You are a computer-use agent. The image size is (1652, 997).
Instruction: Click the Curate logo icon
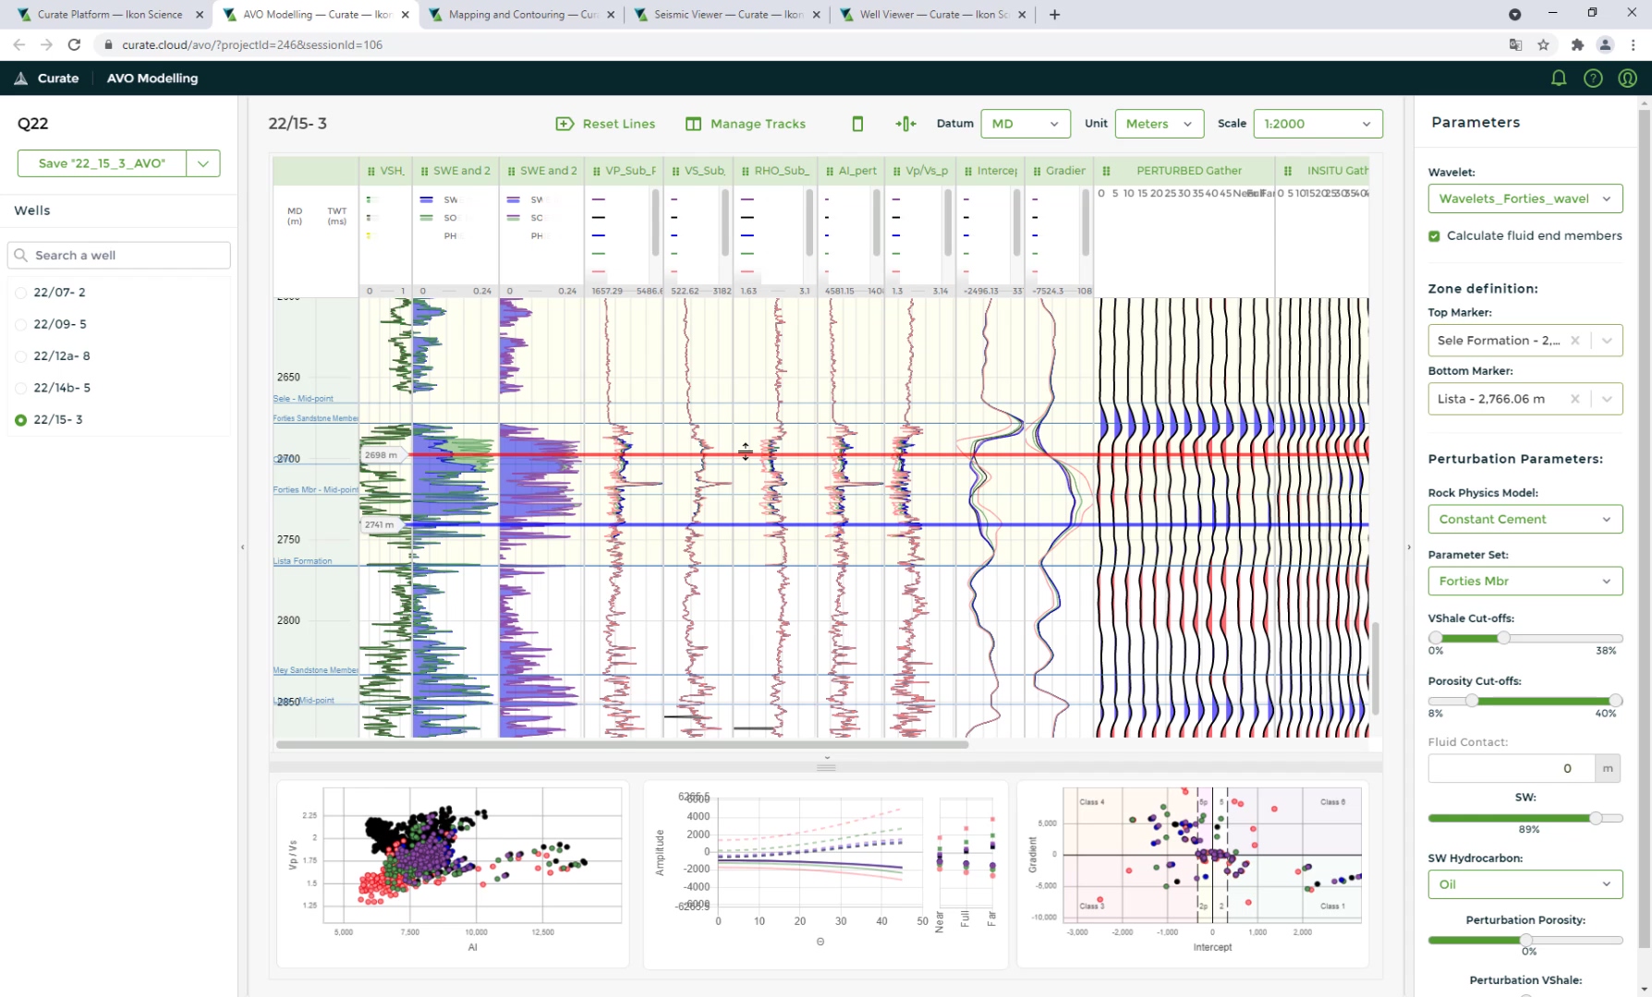coord(21,78)
